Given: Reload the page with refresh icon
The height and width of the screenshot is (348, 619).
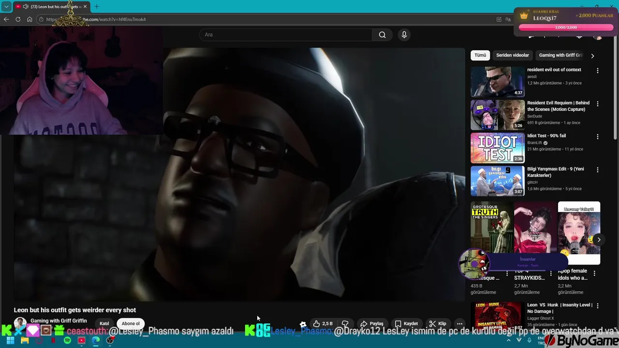Looking at the screenshot, I should 18,19.
